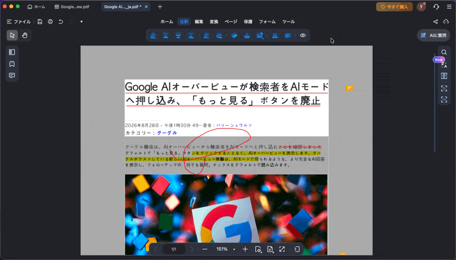Click the screenshot capture icon in sidebar
The width and height of the screenshot is (456, 260).
(444, 100)
